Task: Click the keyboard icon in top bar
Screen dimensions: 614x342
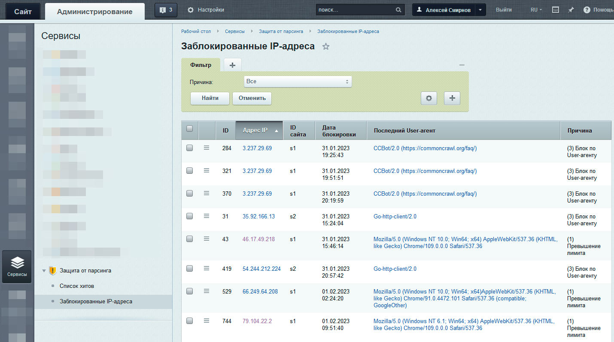Action: coord(555,10)
